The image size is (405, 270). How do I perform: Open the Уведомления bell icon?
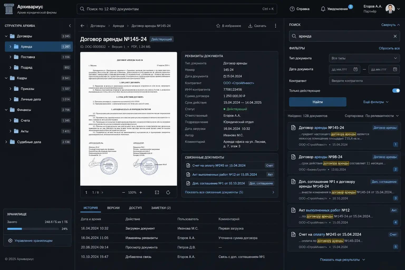pos(323,9)
